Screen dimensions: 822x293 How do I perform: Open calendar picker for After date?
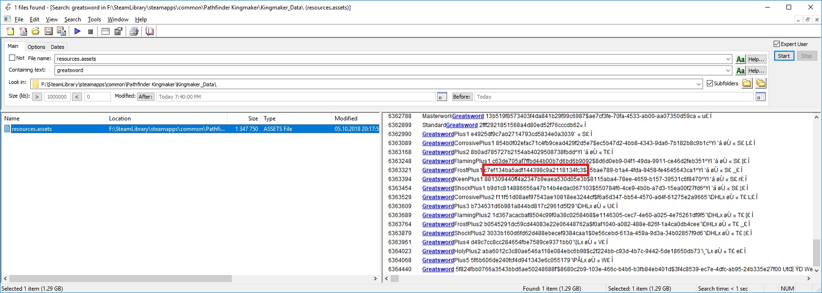[x=442, y=97]
